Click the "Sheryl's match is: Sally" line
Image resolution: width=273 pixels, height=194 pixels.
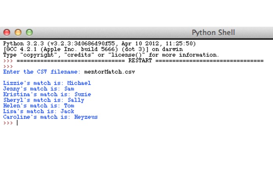[x=44, y=100]
